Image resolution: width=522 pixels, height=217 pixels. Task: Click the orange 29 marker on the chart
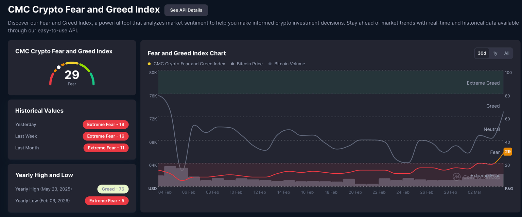coord(507,152)
